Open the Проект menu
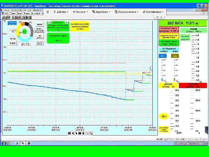The width and height of the screenshot is (209, 157). pos(19,13)
